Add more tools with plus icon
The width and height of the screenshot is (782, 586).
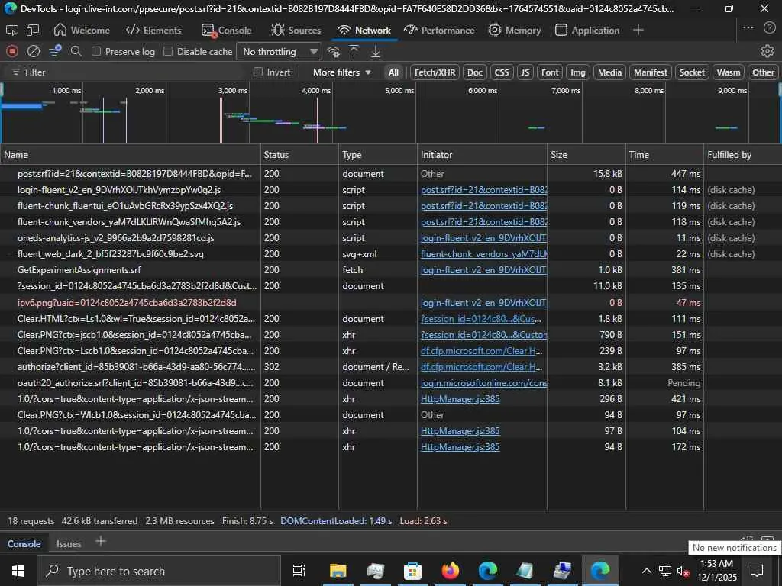(x=638, y=30)
